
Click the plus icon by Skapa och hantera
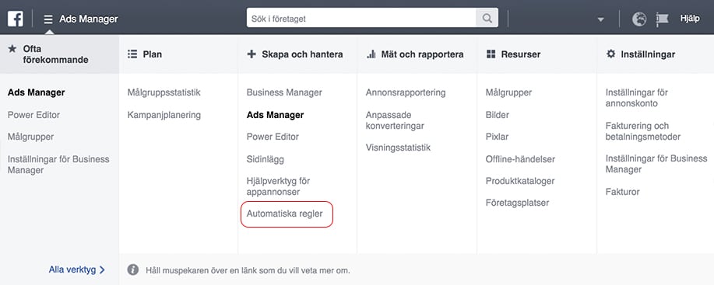[251, 54]
